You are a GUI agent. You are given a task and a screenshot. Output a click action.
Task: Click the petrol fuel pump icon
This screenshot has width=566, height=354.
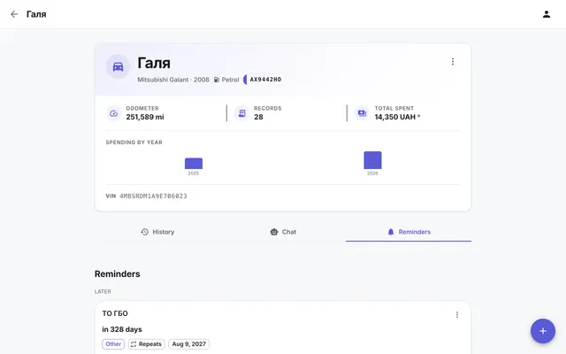217,80
